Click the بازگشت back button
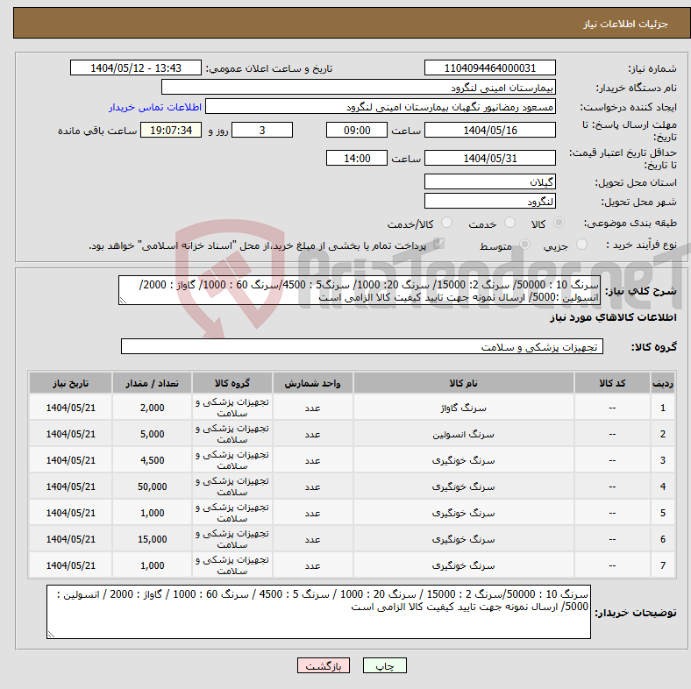The height and width of the screenshot is (689, 691). click(324, 665)
